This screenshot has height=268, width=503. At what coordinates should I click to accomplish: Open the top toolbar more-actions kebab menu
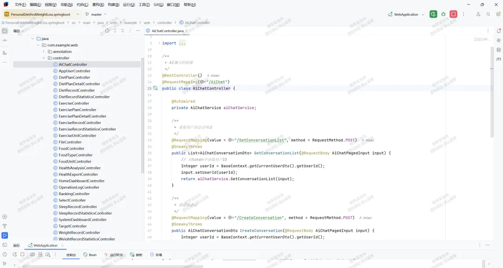point(463,14)
